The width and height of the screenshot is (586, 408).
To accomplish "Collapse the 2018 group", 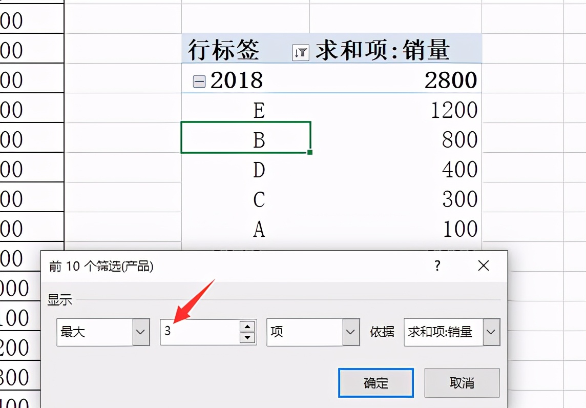I will tap(199, 81).
